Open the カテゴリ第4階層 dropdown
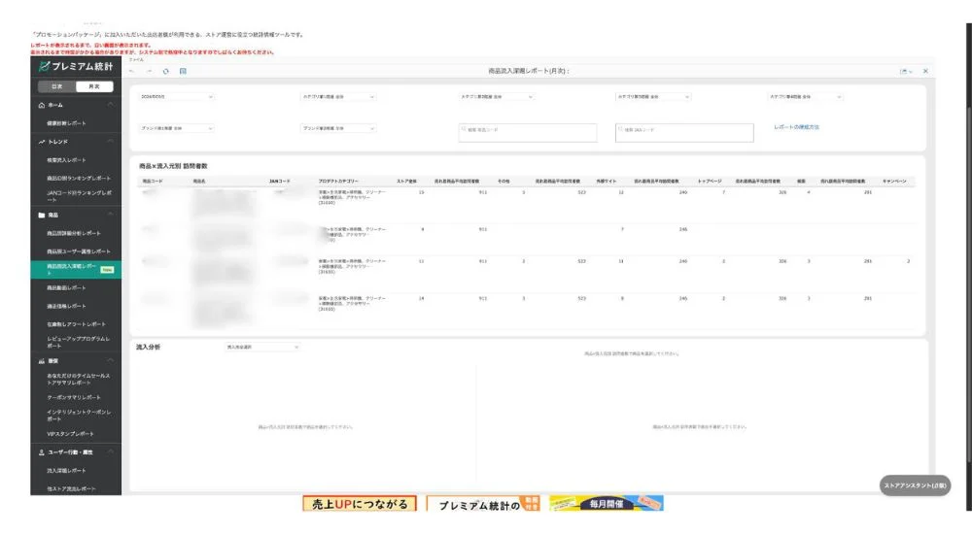Screen dimensions: 972x534 click(x=805, y=97)
